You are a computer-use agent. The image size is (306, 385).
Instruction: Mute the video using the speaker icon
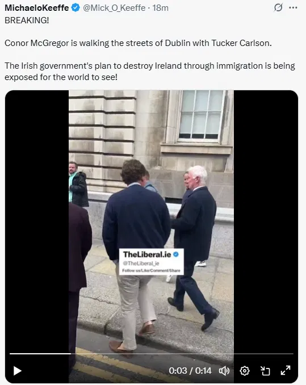(224, 371)
